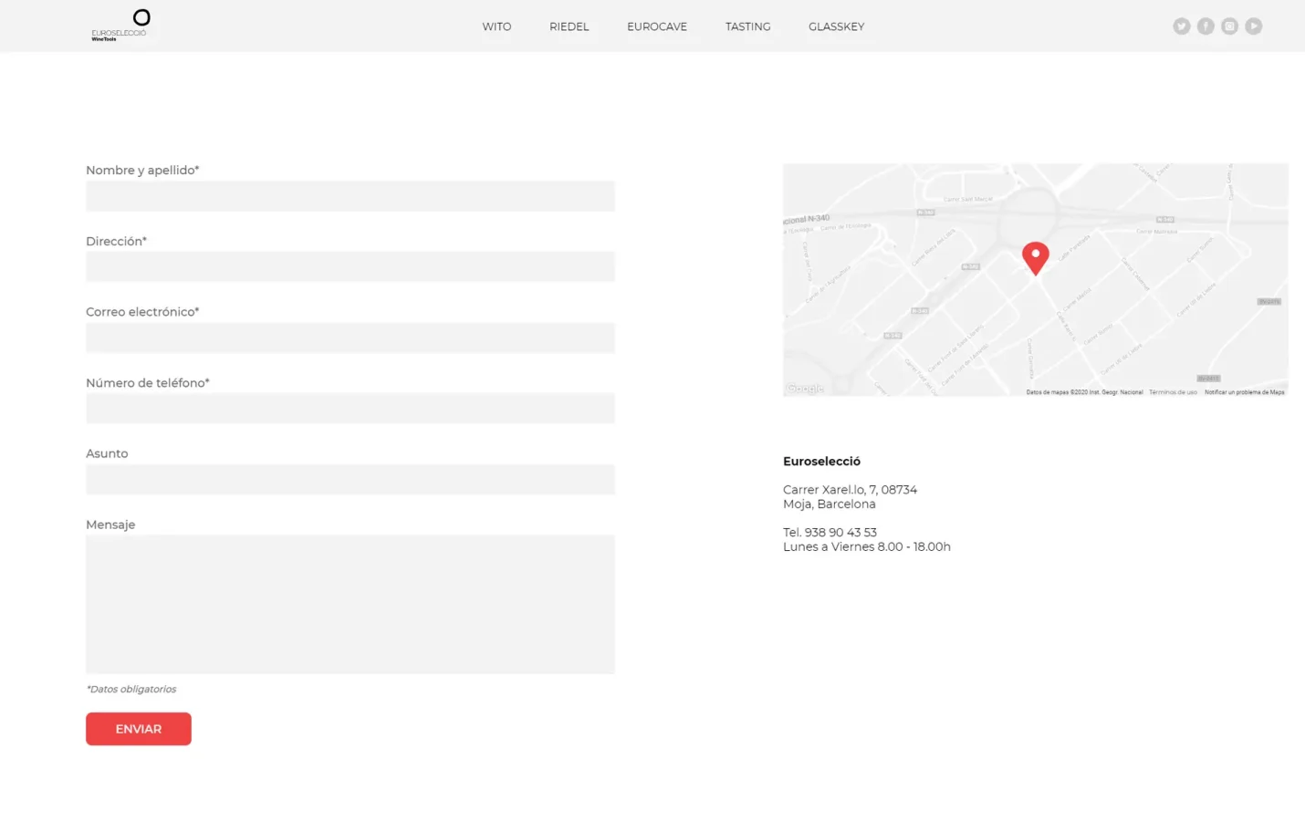Click the red map location pin
1305x821 pixels.
[x=1035, y=257]
